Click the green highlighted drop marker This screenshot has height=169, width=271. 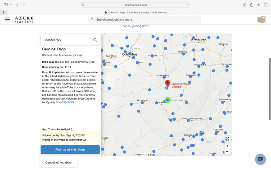[168, 100]
